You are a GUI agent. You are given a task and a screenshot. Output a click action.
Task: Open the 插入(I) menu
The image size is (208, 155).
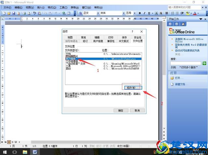click(41, 7)
